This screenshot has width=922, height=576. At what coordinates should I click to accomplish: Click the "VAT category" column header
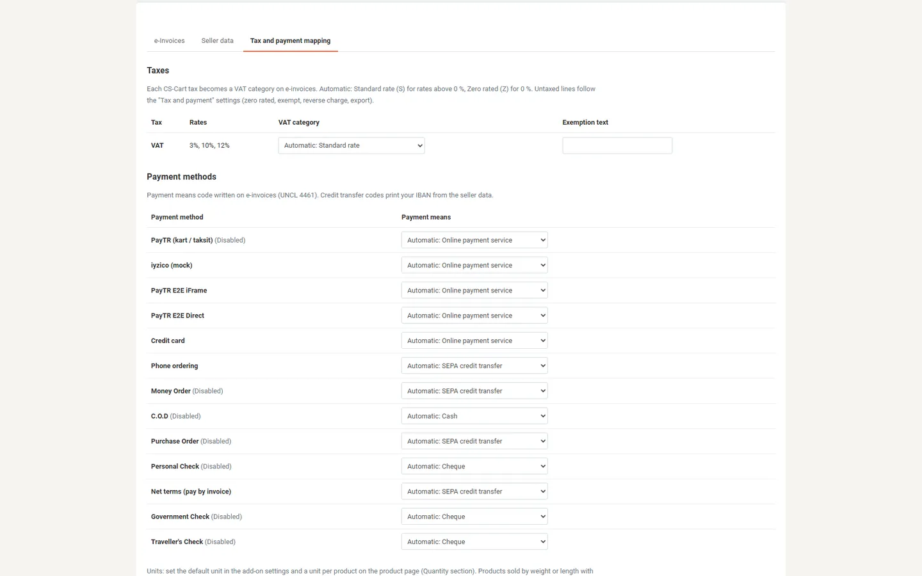(299, 122)
